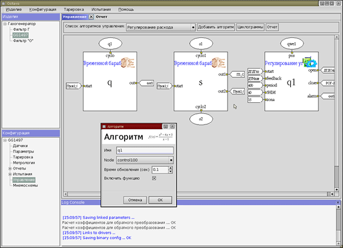Click the canvas scrollbar down arrow
The height and width of the screenshot is (248, 343).
pos(337,190)
